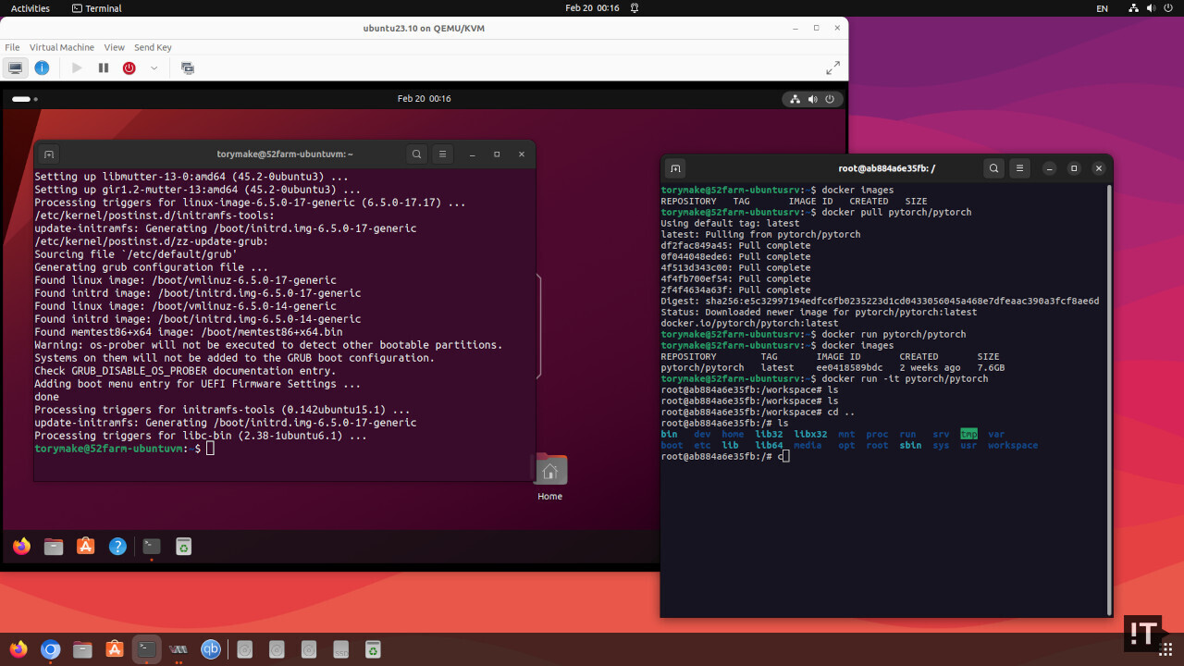Open hamburger menu in torymake guest terminal

(442, 154)
